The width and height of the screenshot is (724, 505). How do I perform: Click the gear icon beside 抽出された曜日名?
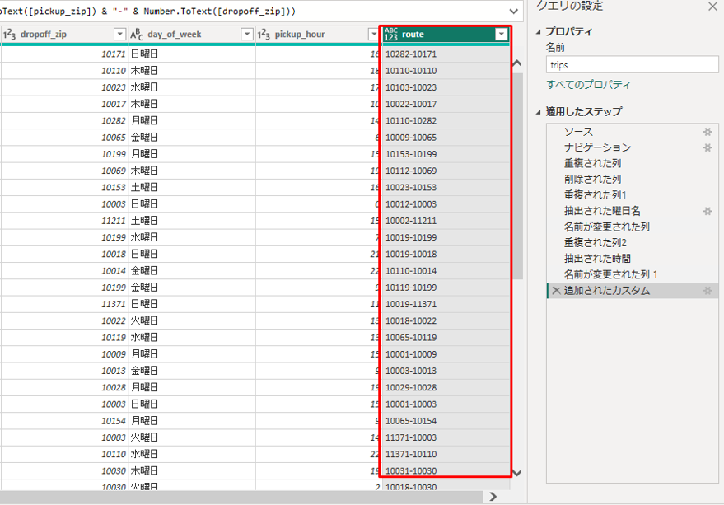[x=707, y=212]
